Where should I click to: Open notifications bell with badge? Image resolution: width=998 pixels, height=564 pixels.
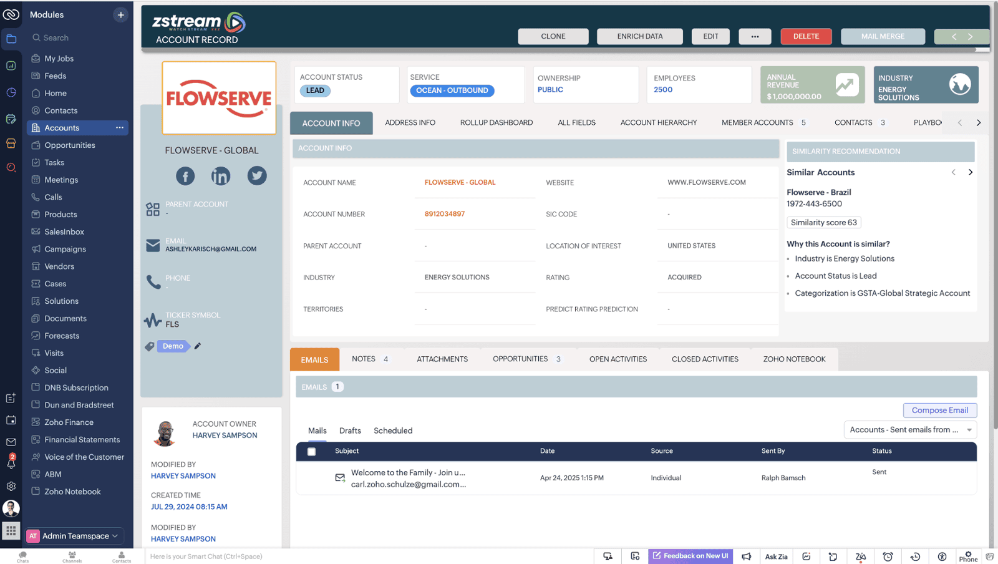pos(11,462)
